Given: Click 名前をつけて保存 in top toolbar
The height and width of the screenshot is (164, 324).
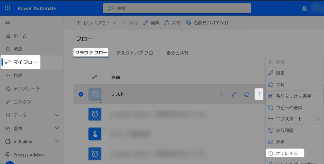Looking at the screenshot, I should click(207, 23).
